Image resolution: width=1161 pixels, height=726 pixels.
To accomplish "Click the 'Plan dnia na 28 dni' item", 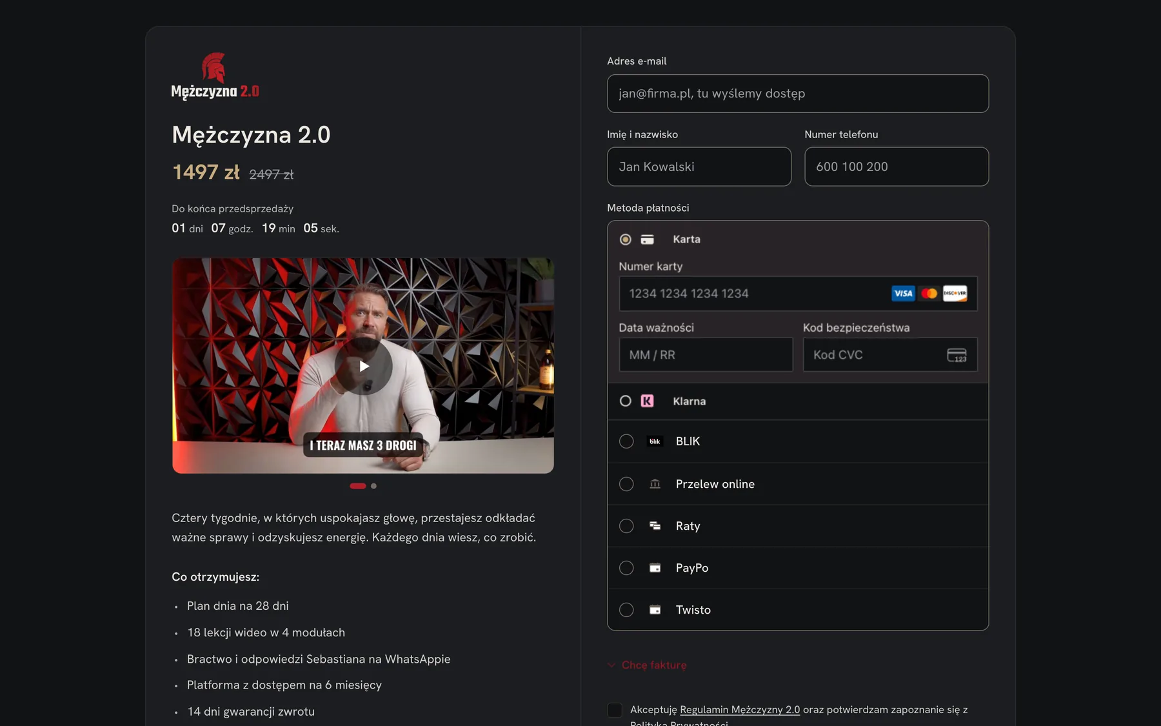I will [237, 606].
